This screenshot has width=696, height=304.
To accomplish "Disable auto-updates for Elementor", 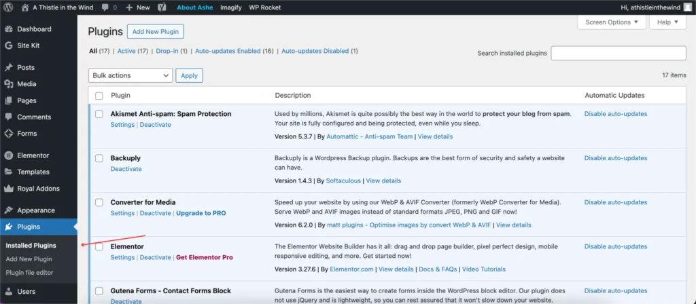I will (x=616, y=246).
